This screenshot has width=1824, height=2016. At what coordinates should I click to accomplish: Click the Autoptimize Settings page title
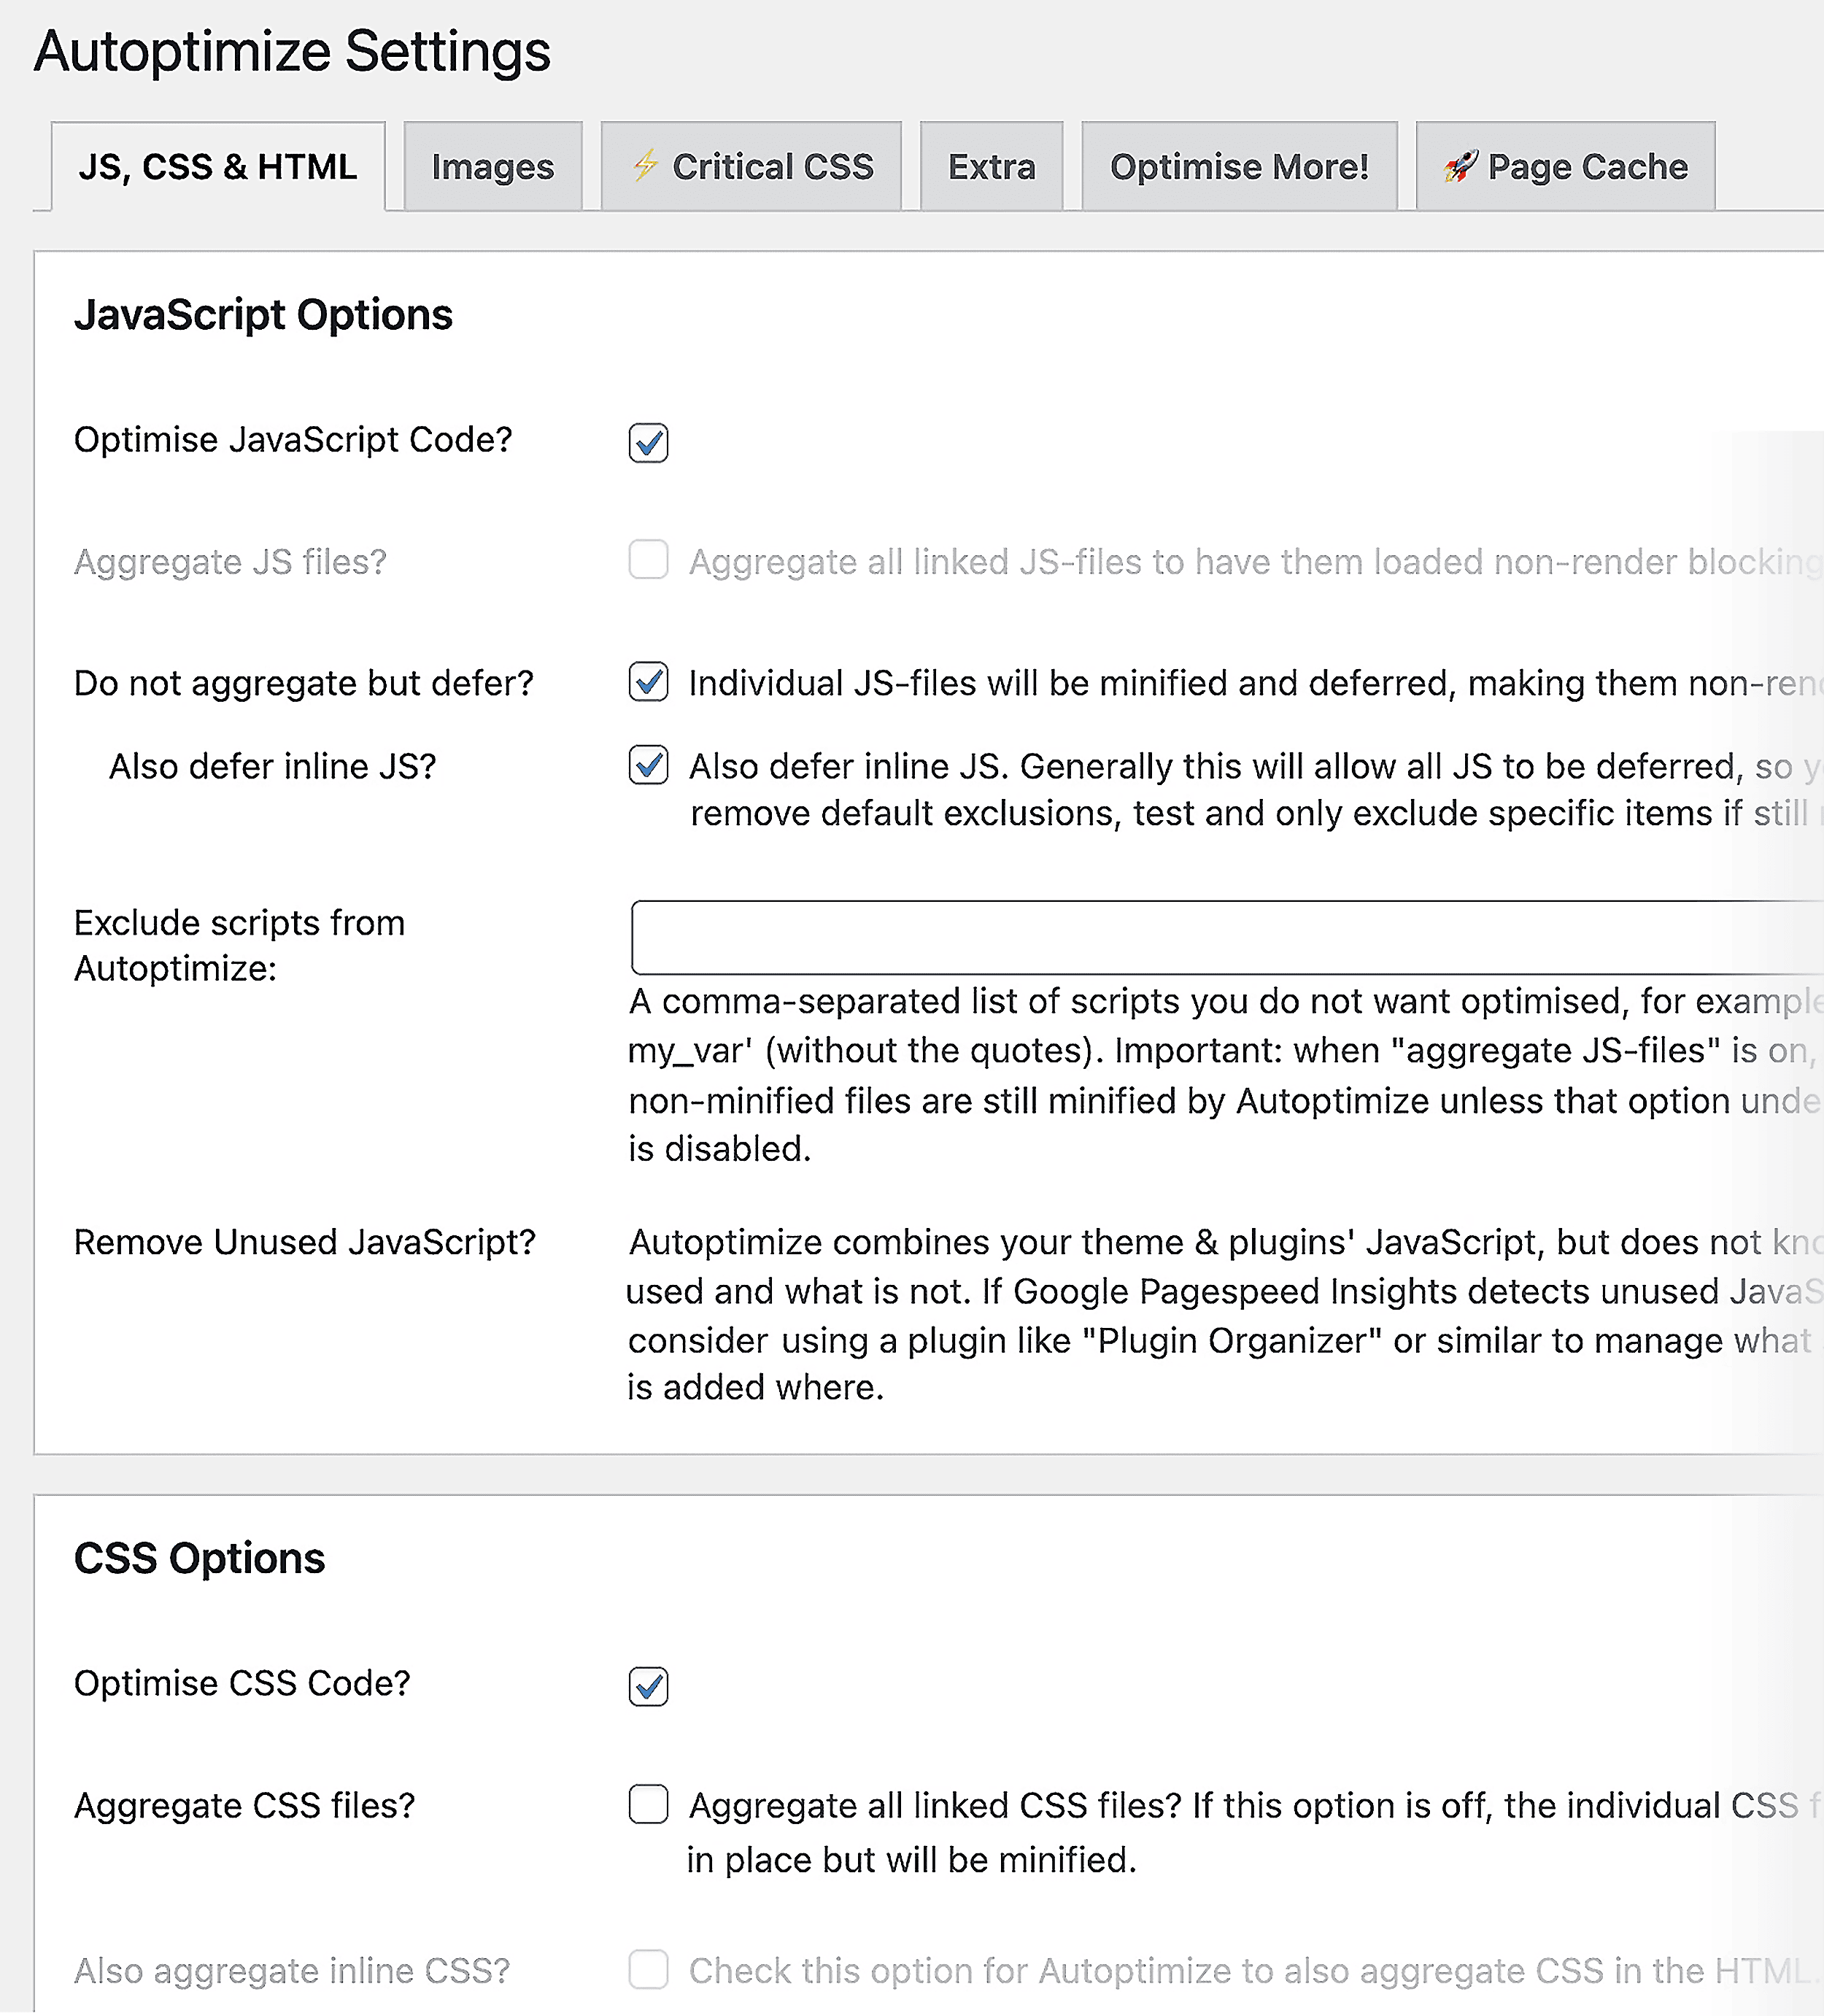click(292, 52)
